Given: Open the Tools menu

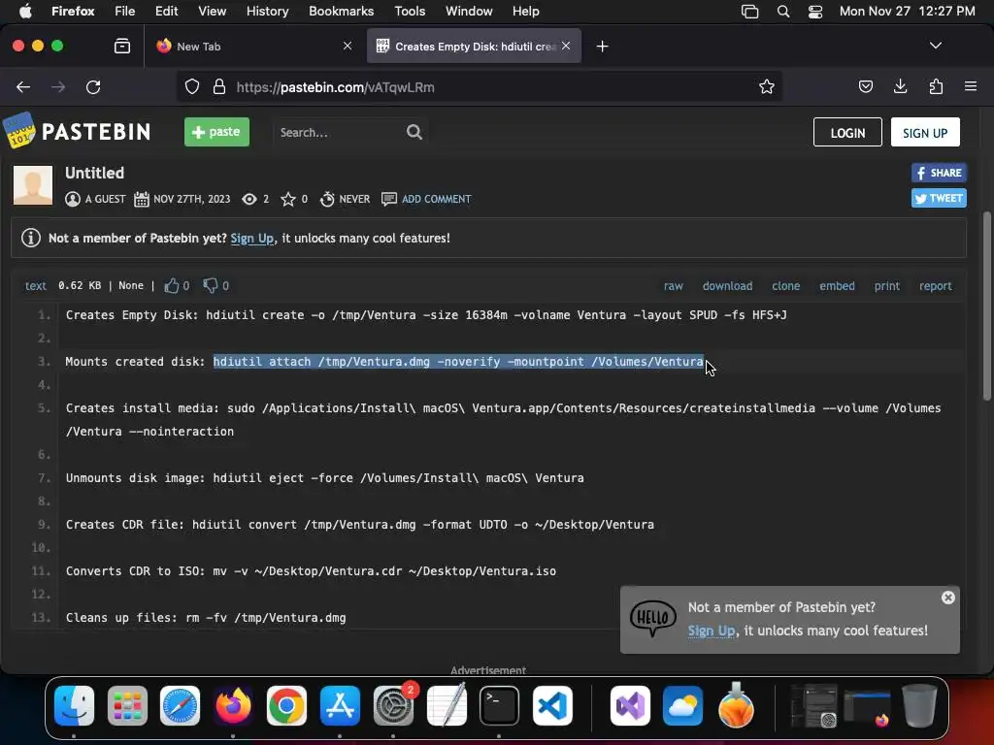Looking at the screenshot, I should pos(410,11).
